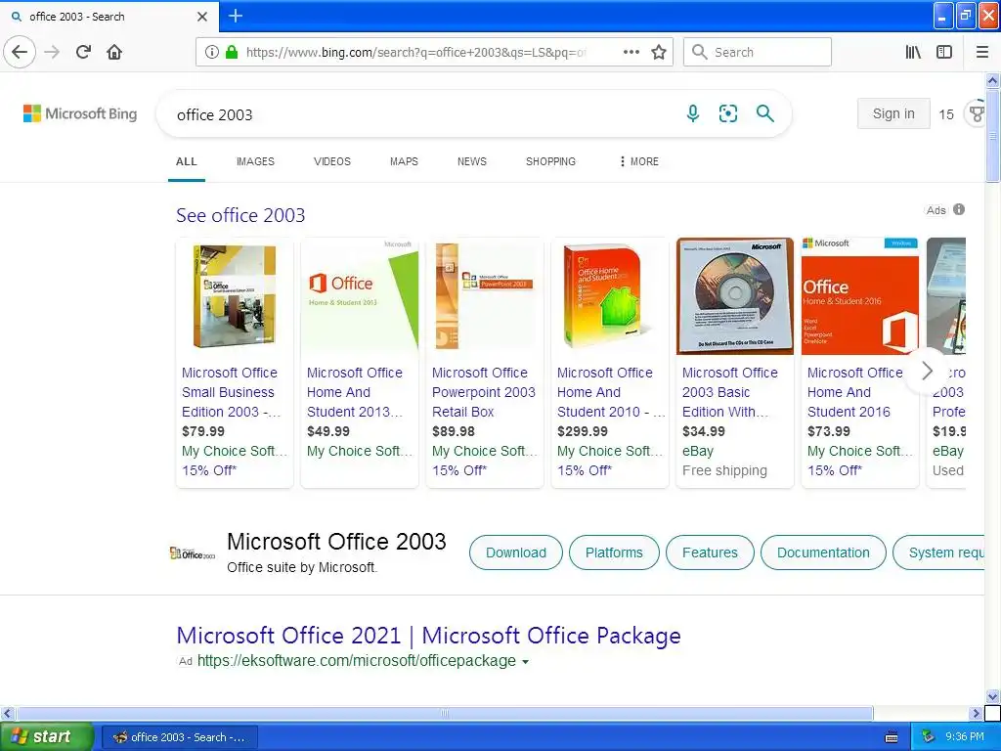Show site information icon in address bar

point(212,52)
